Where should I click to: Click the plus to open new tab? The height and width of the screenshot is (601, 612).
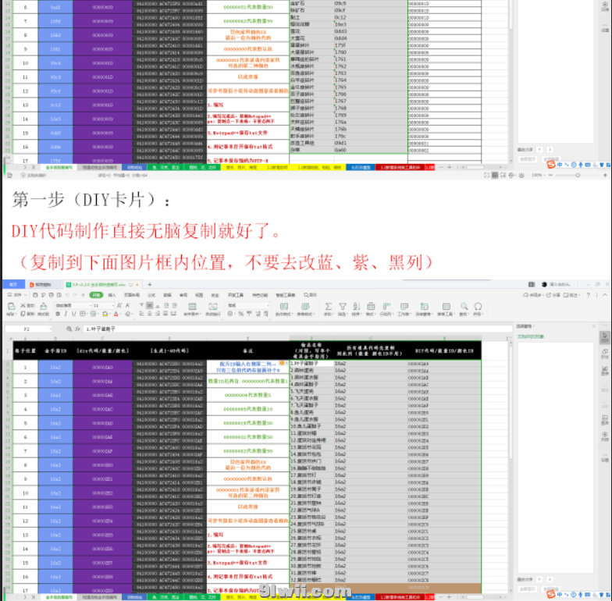(150, 284)
